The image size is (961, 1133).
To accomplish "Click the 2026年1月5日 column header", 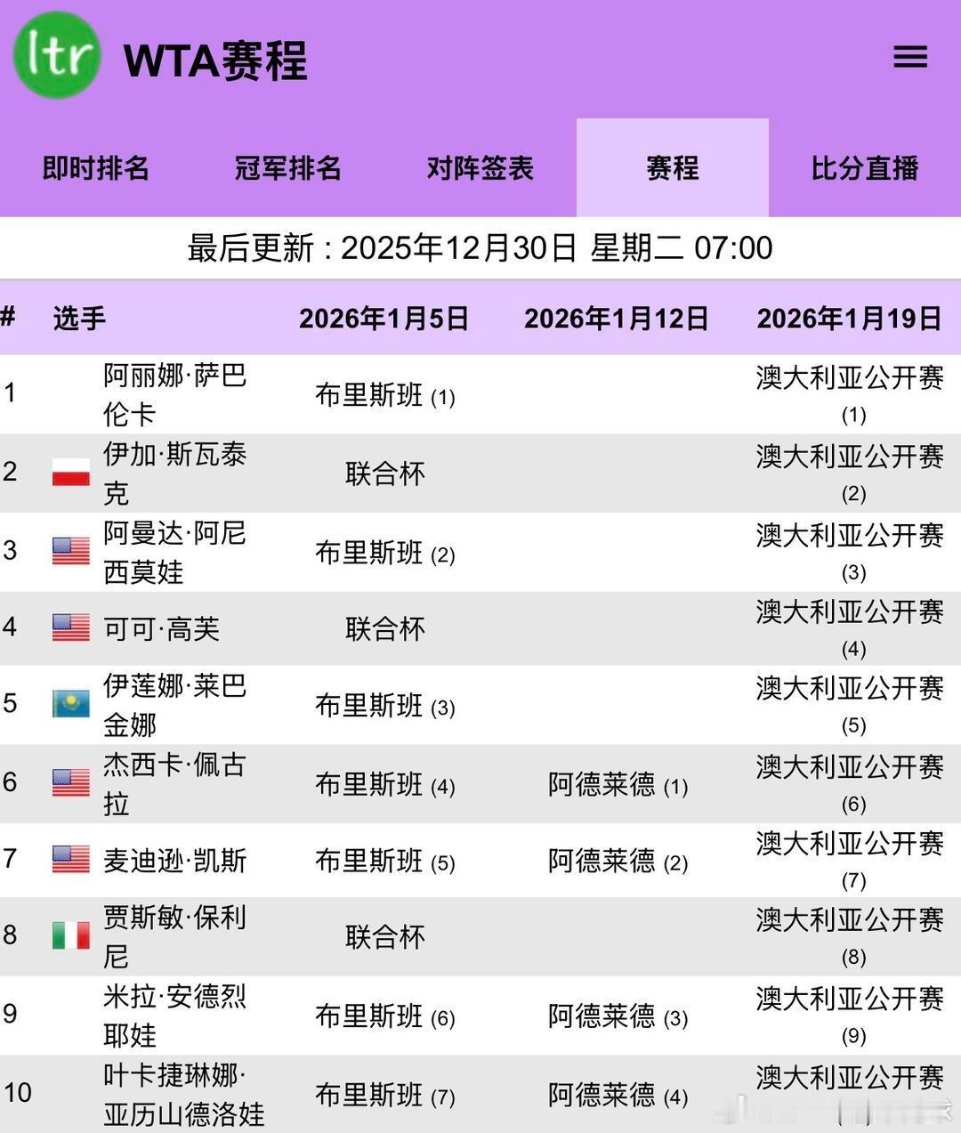I will point(384,318).
